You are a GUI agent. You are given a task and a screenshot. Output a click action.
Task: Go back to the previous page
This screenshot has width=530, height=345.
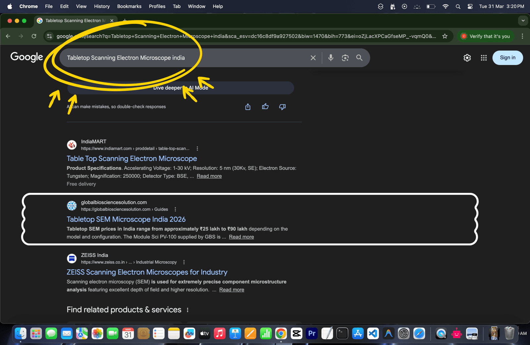(8, 36)
